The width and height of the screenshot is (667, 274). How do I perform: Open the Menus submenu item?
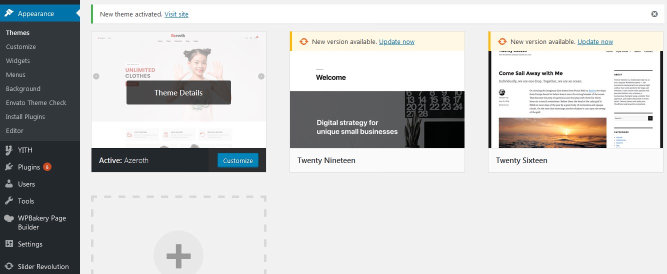15,74
